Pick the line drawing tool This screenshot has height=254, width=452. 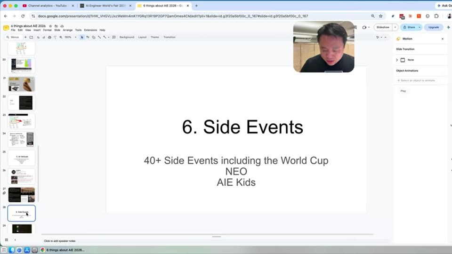99,37
